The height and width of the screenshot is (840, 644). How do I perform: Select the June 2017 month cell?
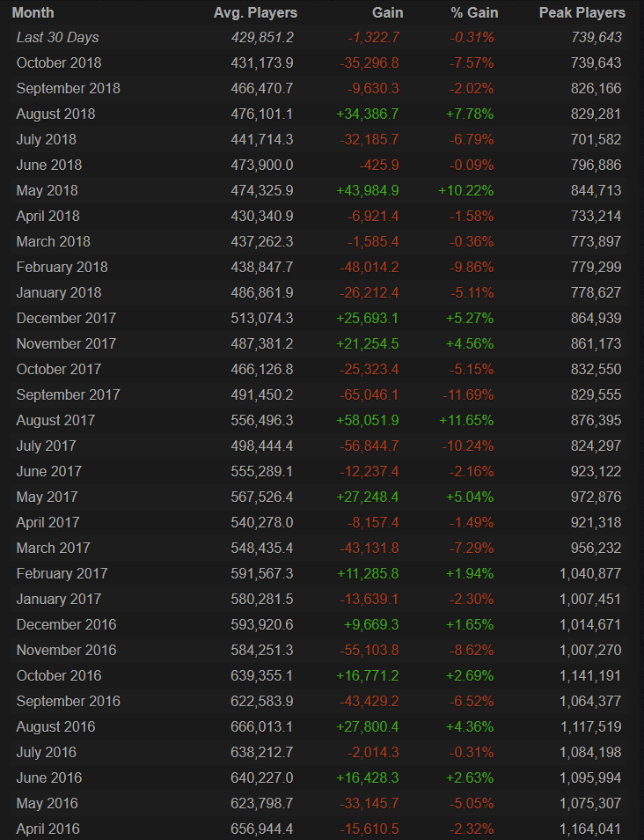(x=49, y=471)
